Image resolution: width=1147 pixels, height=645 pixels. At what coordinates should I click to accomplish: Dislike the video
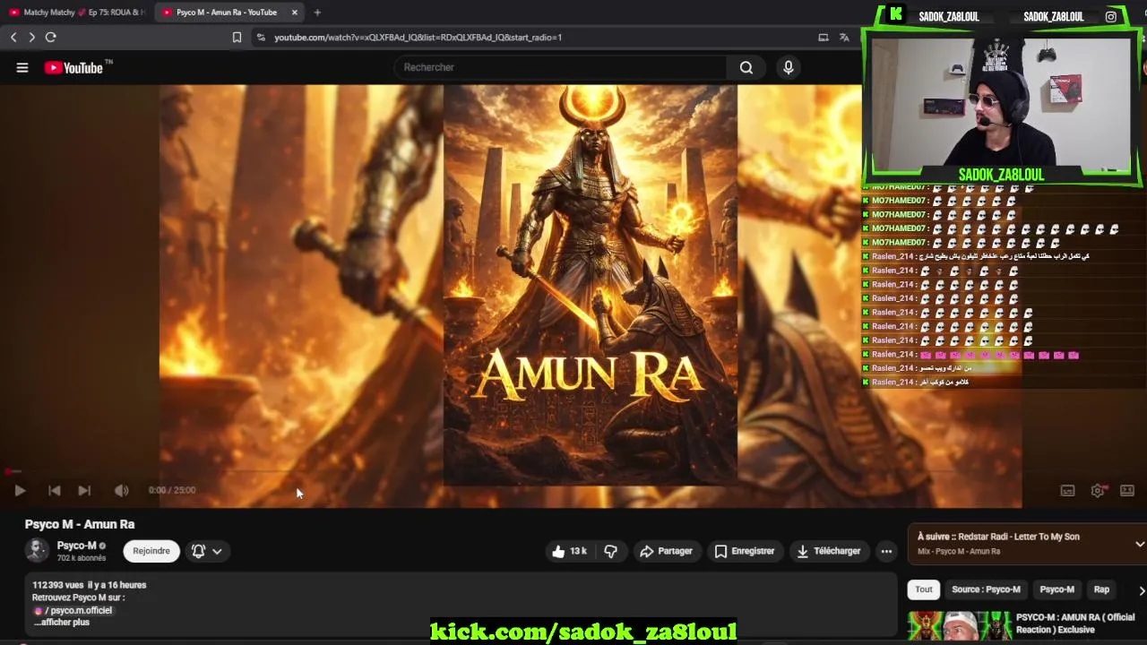[610, 551]
